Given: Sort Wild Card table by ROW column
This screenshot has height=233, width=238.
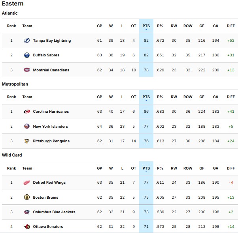Looking at the screenshot, I should click(x=188, y=168).
